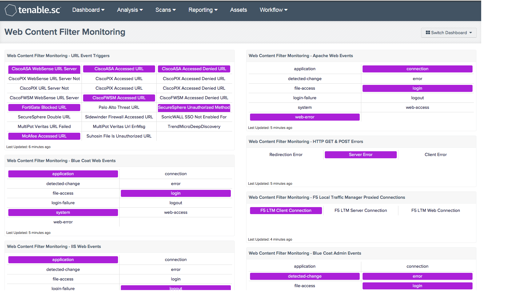
Task: Click the Apache Web Events web-error indicator
Action: (305, 117)
